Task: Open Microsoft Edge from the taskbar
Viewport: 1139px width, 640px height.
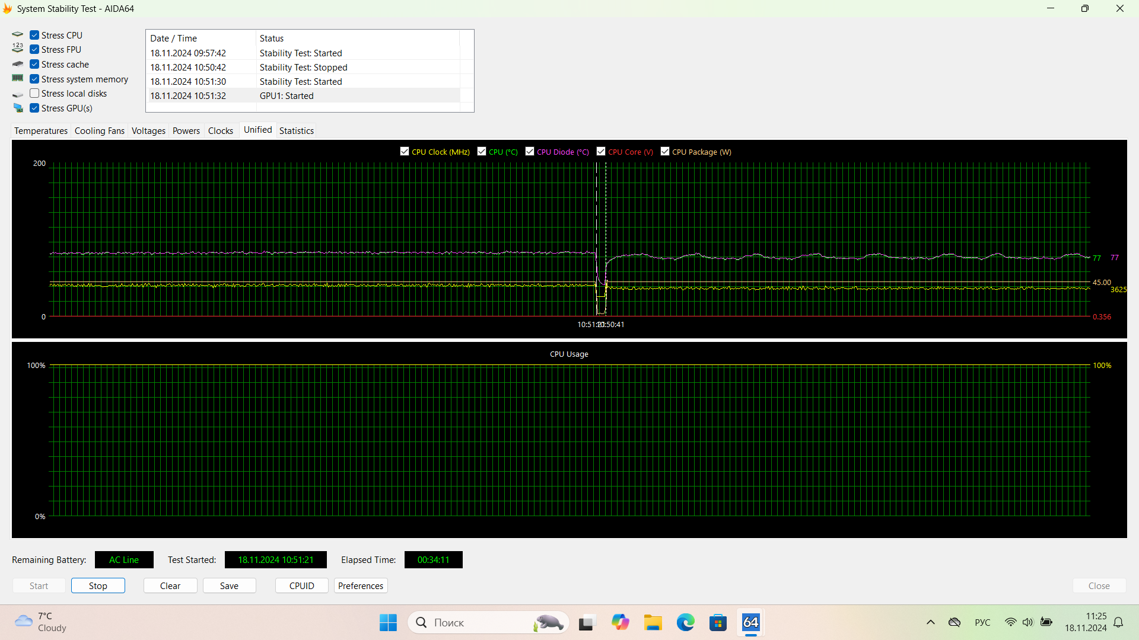Action: 685,623
